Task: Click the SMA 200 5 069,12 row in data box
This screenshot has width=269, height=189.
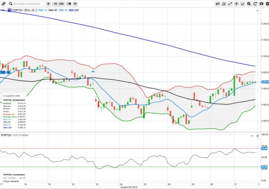Action: coord(14,128)
